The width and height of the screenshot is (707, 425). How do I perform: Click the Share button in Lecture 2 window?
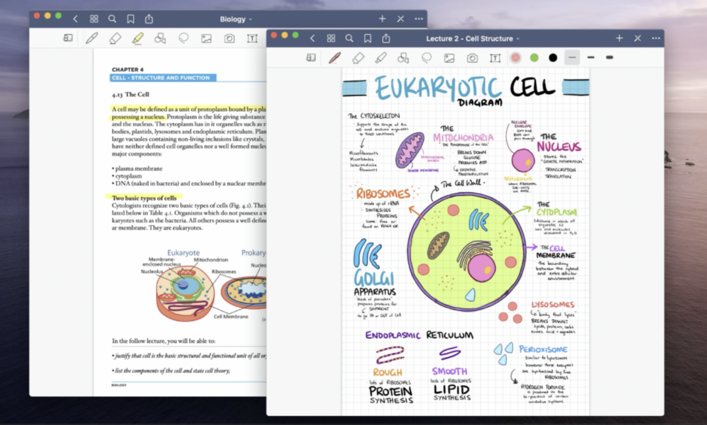(386, 39)
